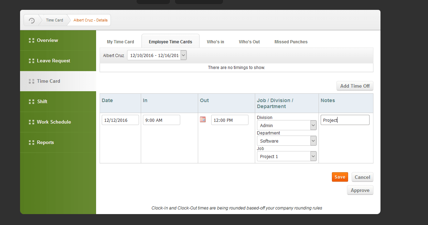Click the Add Time Off button

pyautogui.click(x=355, y=86)
